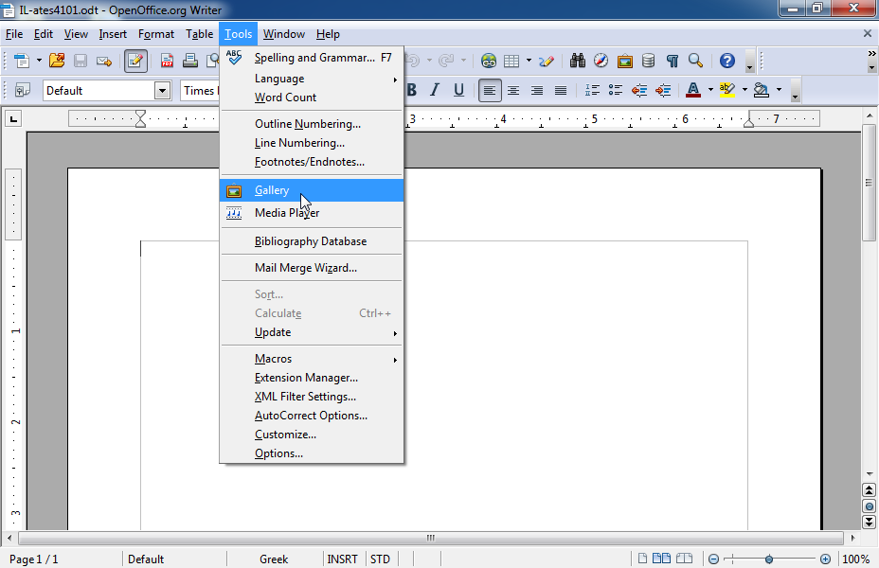Open the New document dropdown arrow
Viewport: 879px width, 568px height.
click(x=39, y=61)
